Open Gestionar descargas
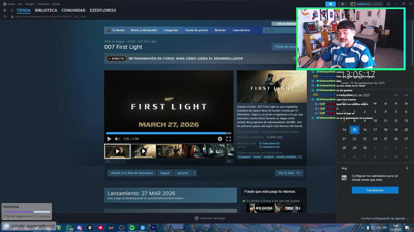414x232 pixels. 210,218
